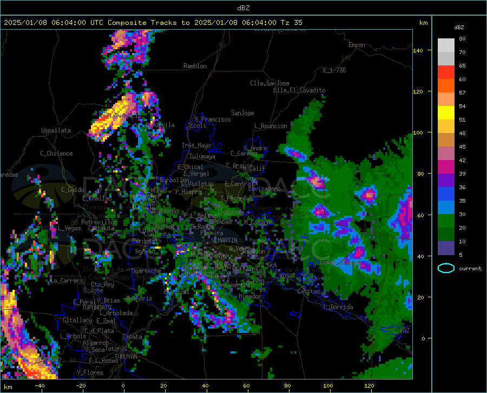Click the 'Catitas' map label

pyautogui.click(x=308, y=291)
